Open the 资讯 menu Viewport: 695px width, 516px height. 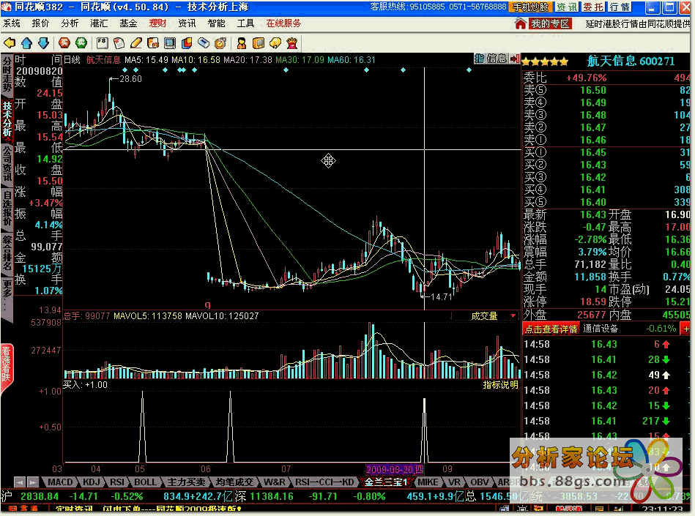(x=187, y=23)
